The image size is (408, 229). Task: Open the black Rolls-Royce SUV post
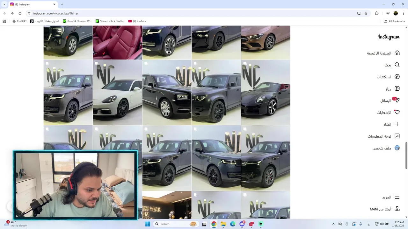click(x=167, y=93)
